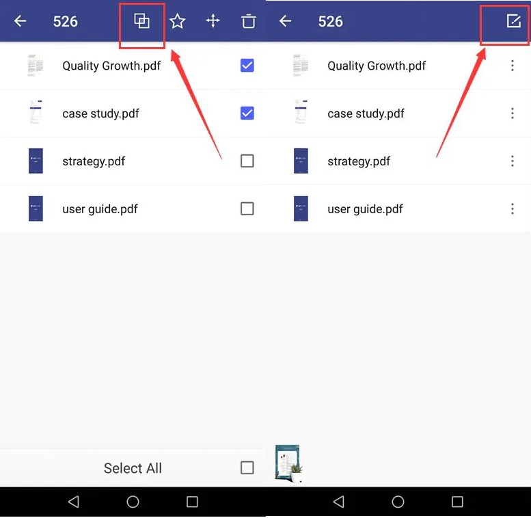
Task: Tap case study.pdf thumbnail in right panel
Action: tap(301, 112)
